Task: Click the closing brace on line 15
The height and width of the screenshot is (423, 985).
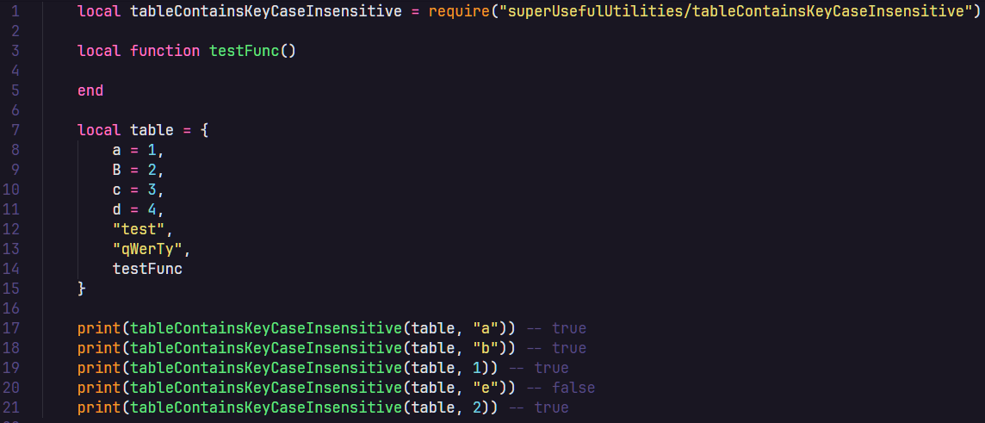Action: [82, 289]
